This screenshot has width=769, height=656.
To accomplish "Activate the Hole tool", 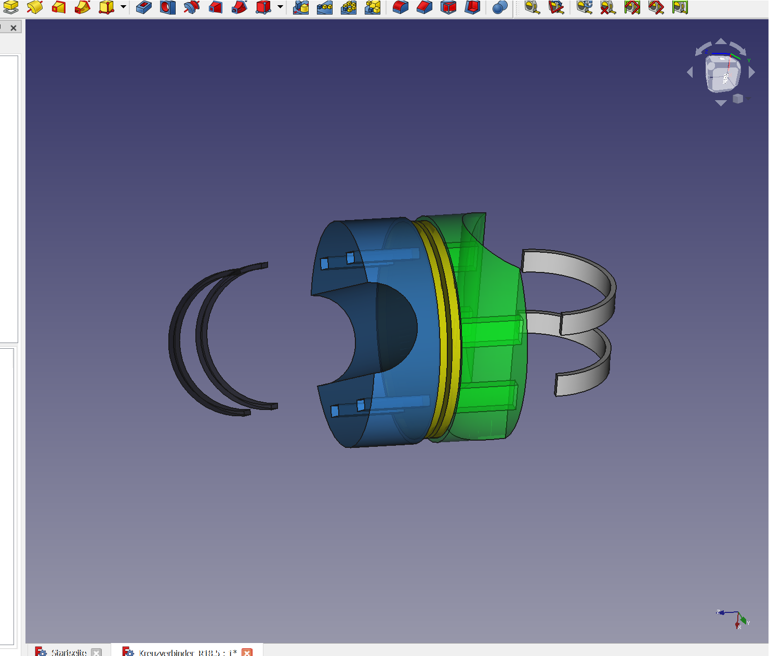I will (x=168, y=7).
